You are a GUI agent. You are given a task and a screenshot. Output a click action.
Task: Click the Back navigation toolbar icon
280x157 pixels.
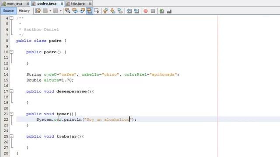tap(45, 11)
